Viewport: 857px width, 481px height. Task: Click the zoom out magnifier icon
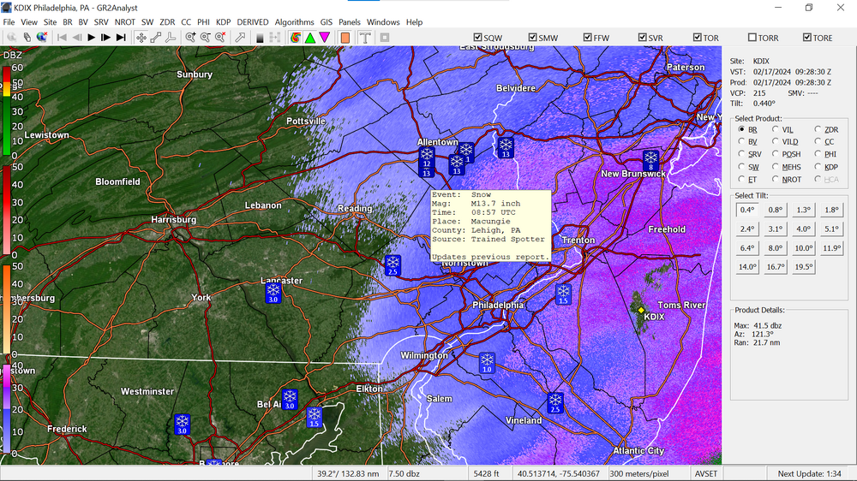point(205,37)
